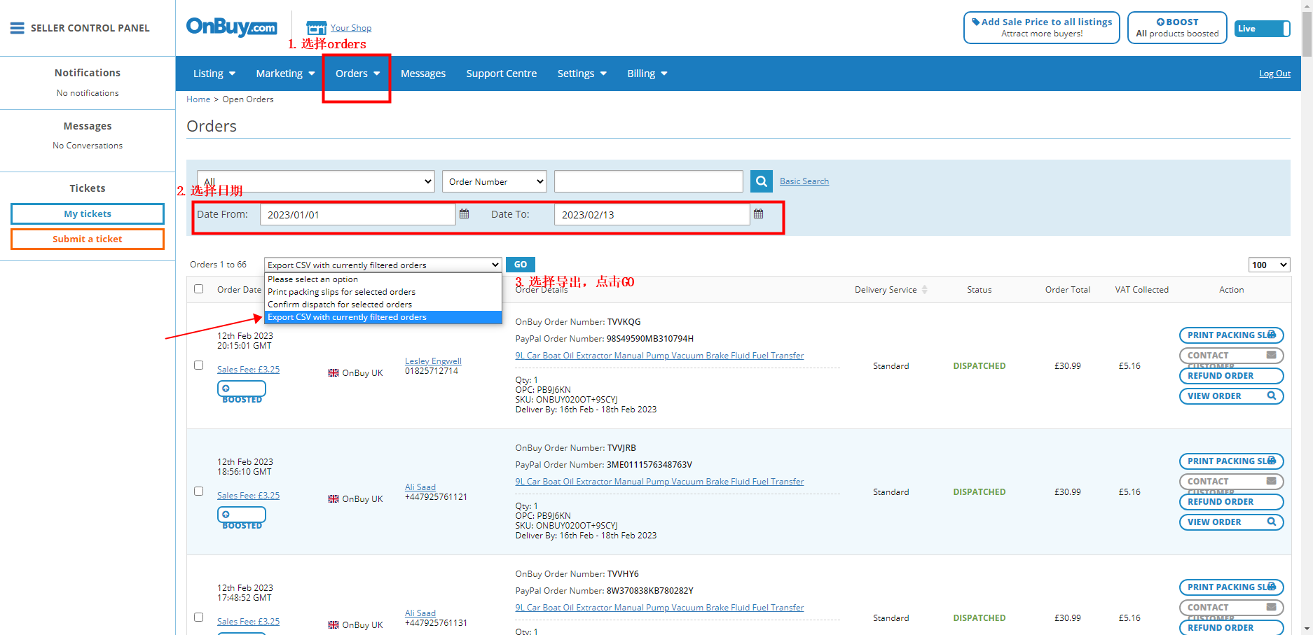The width and height of the screenshot is (1313, 635).
Task: Click the hamburger menu icon in Seller Control Panel
Action: 18,28
